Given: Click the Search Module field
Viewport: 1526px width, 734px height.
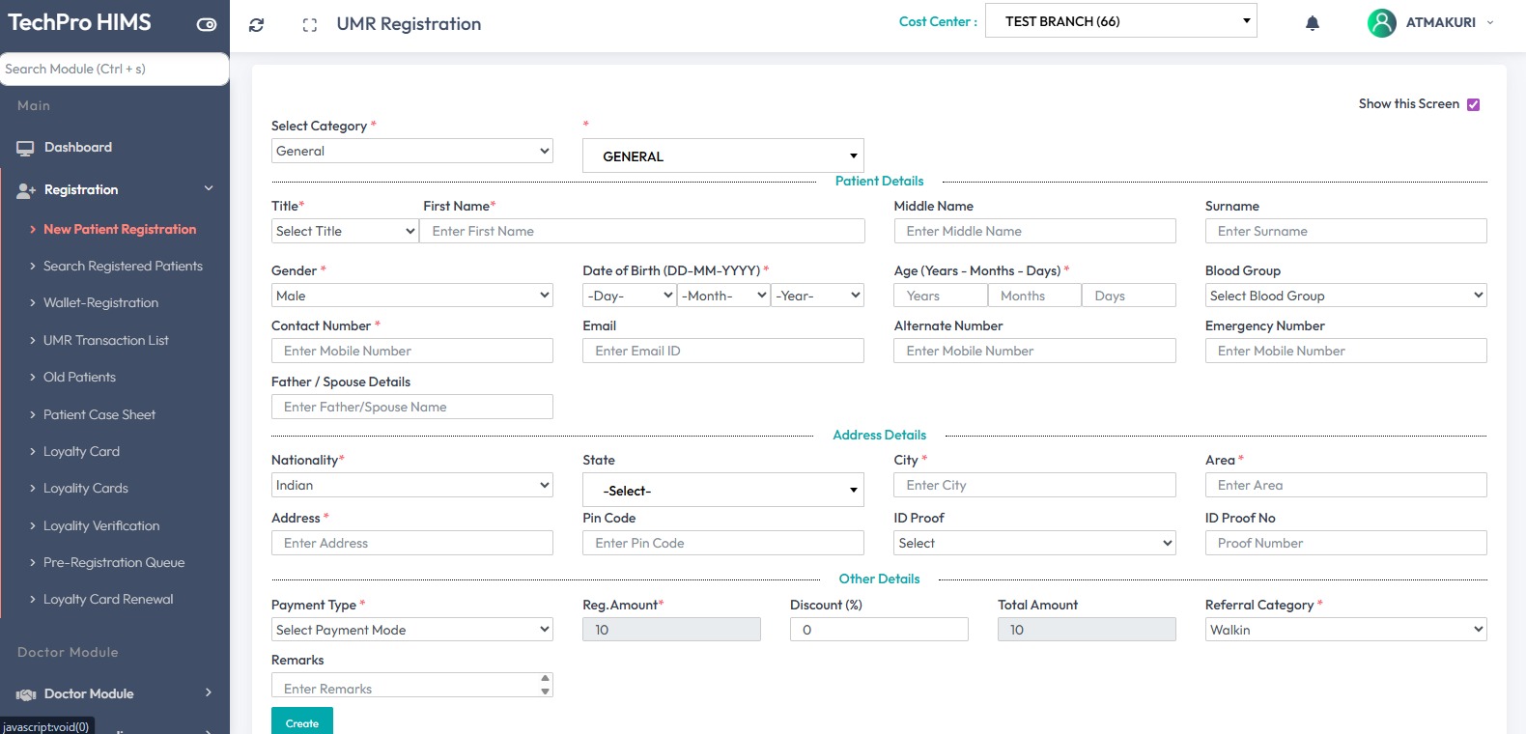Looking at the screenshot, I should (114, 69).
